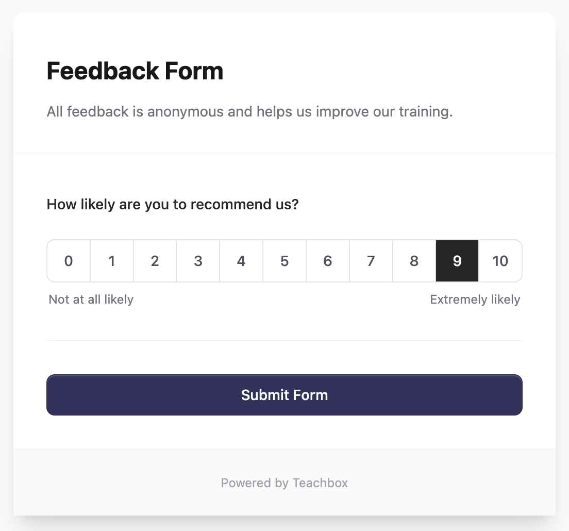Screen dimensions: 569x531
Task: Click the "Extremely likely" label
Action: click(x=475, y=300)
